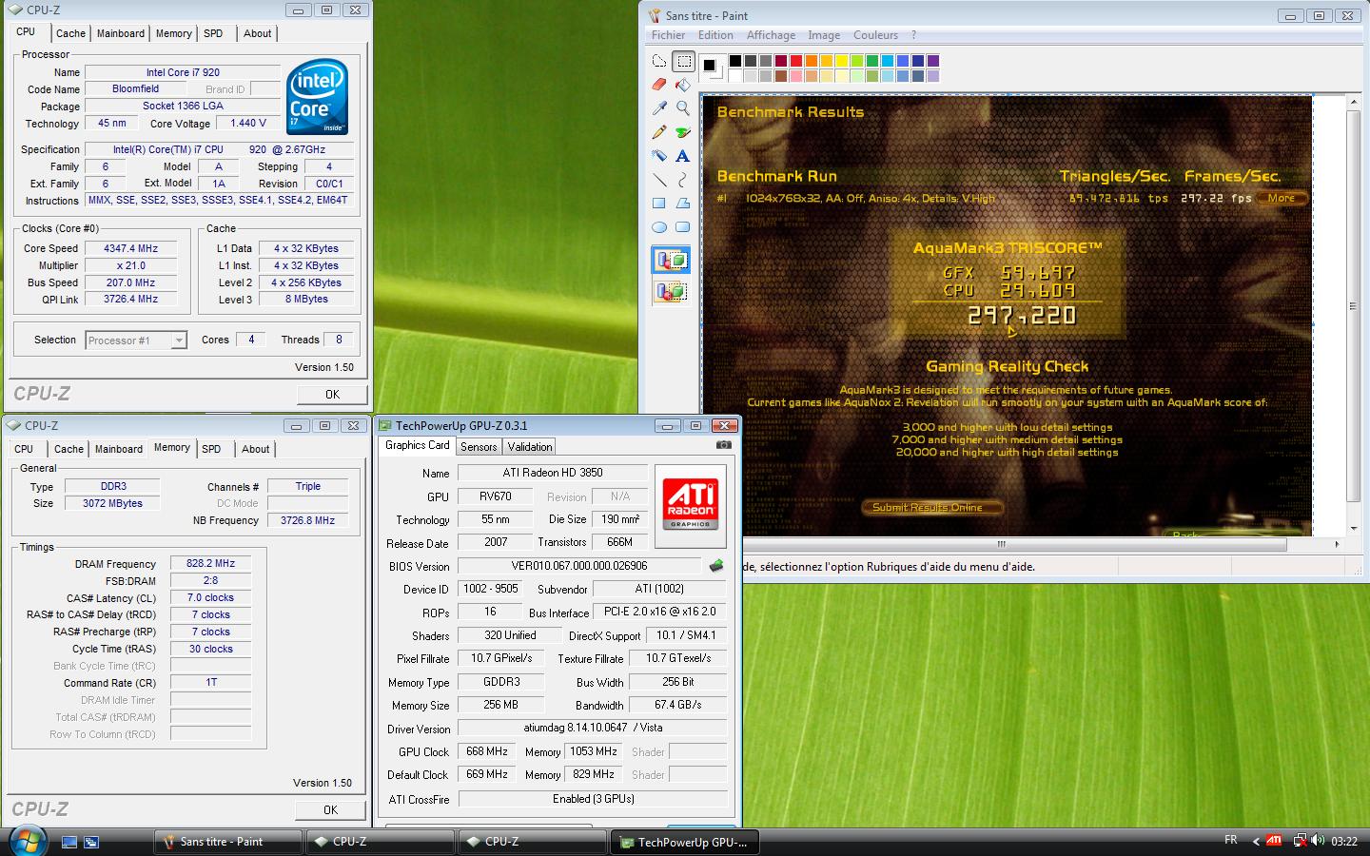
Task: Open the Affichage menu in Paint
Action: point(771,35)
